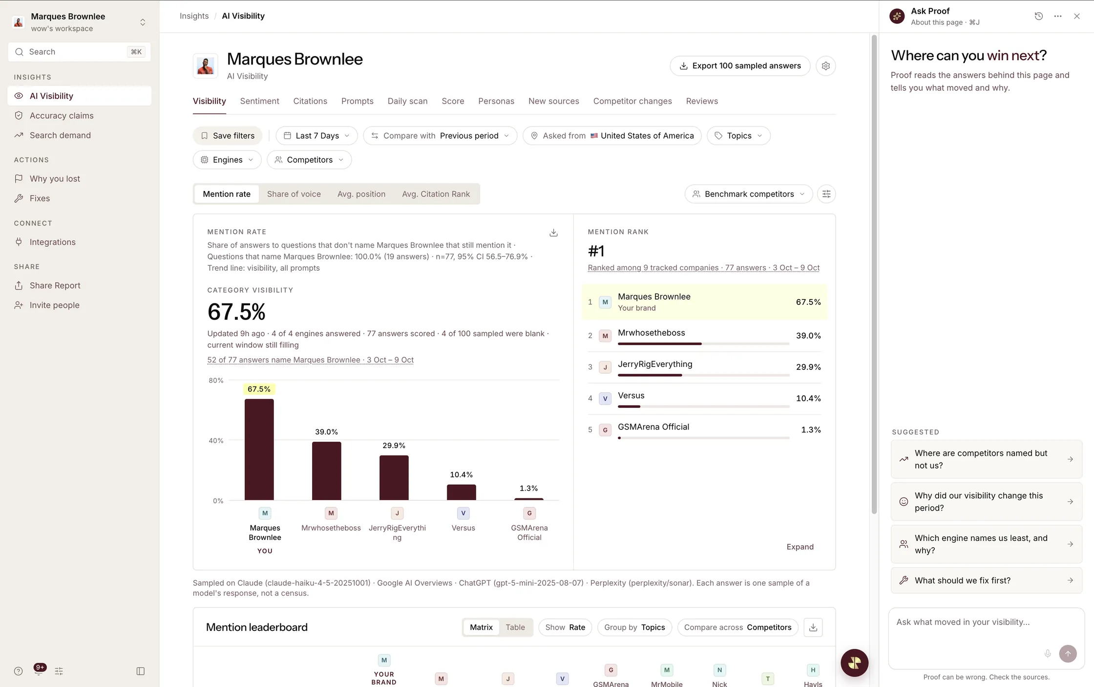Click Save filters button
Viewport: 1094px width, 687px height.
[228, 136]
